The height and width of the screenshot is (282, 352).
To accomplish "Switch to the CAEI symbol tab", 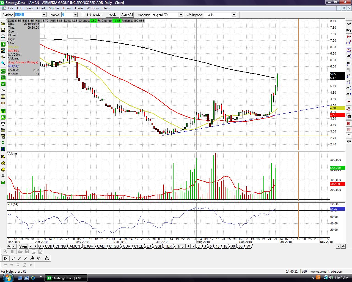I will pos(101,246).
